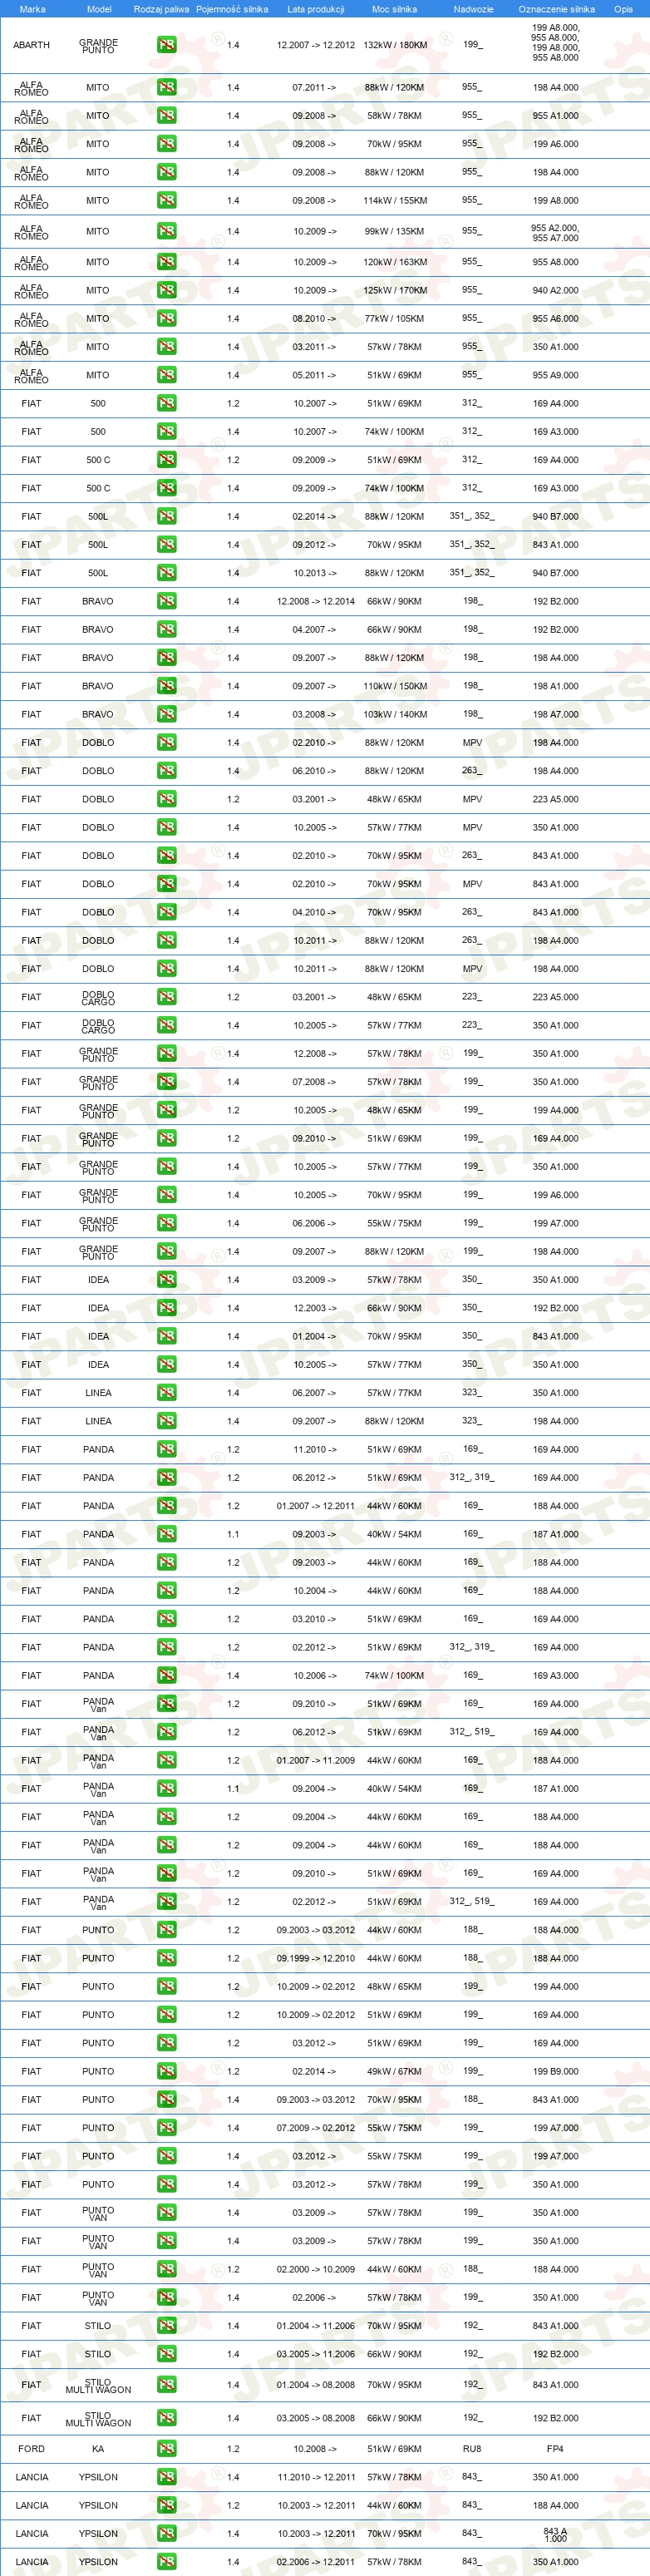Click the ABARTH brand cell

[x=31, y=45]
